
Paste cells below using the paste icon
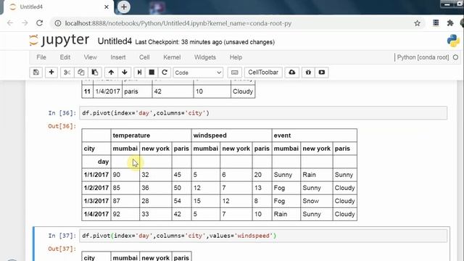[x=95, y=72]
